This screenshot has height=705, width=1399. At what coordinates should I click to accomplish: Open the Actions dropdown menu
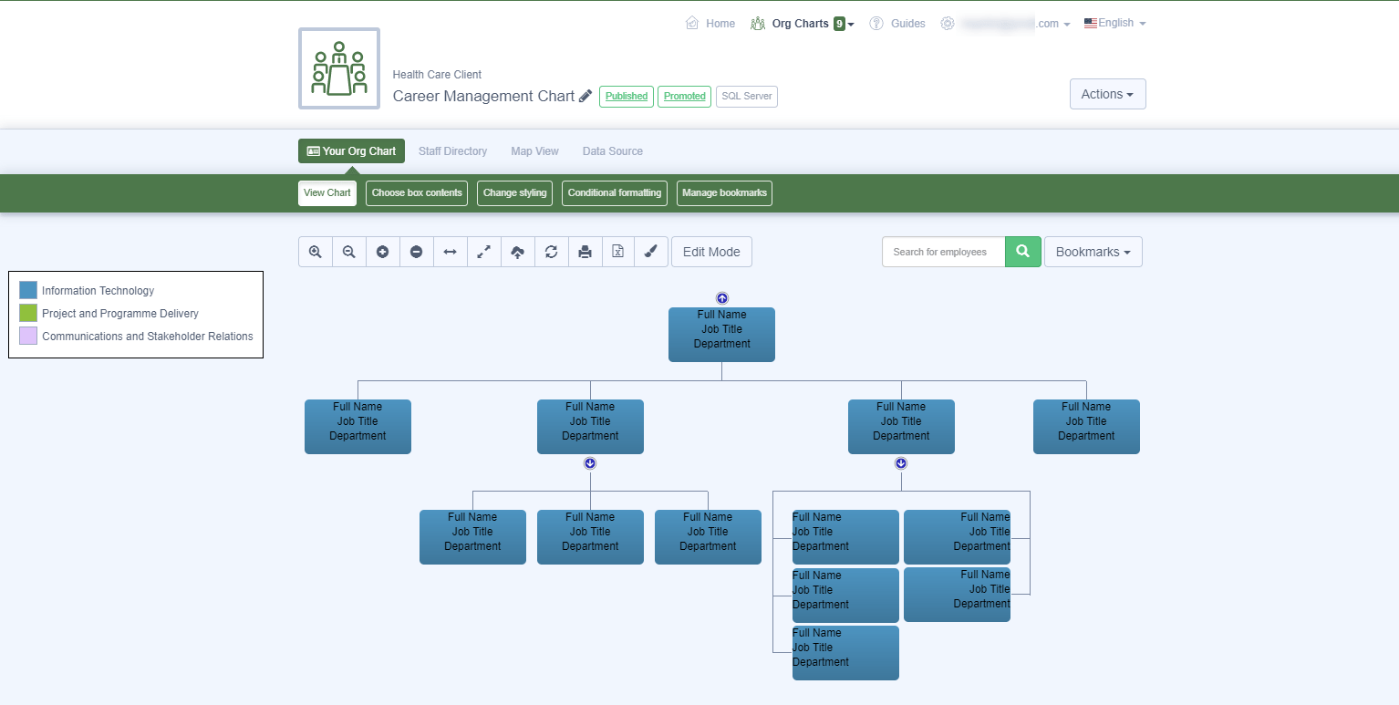1107,94
